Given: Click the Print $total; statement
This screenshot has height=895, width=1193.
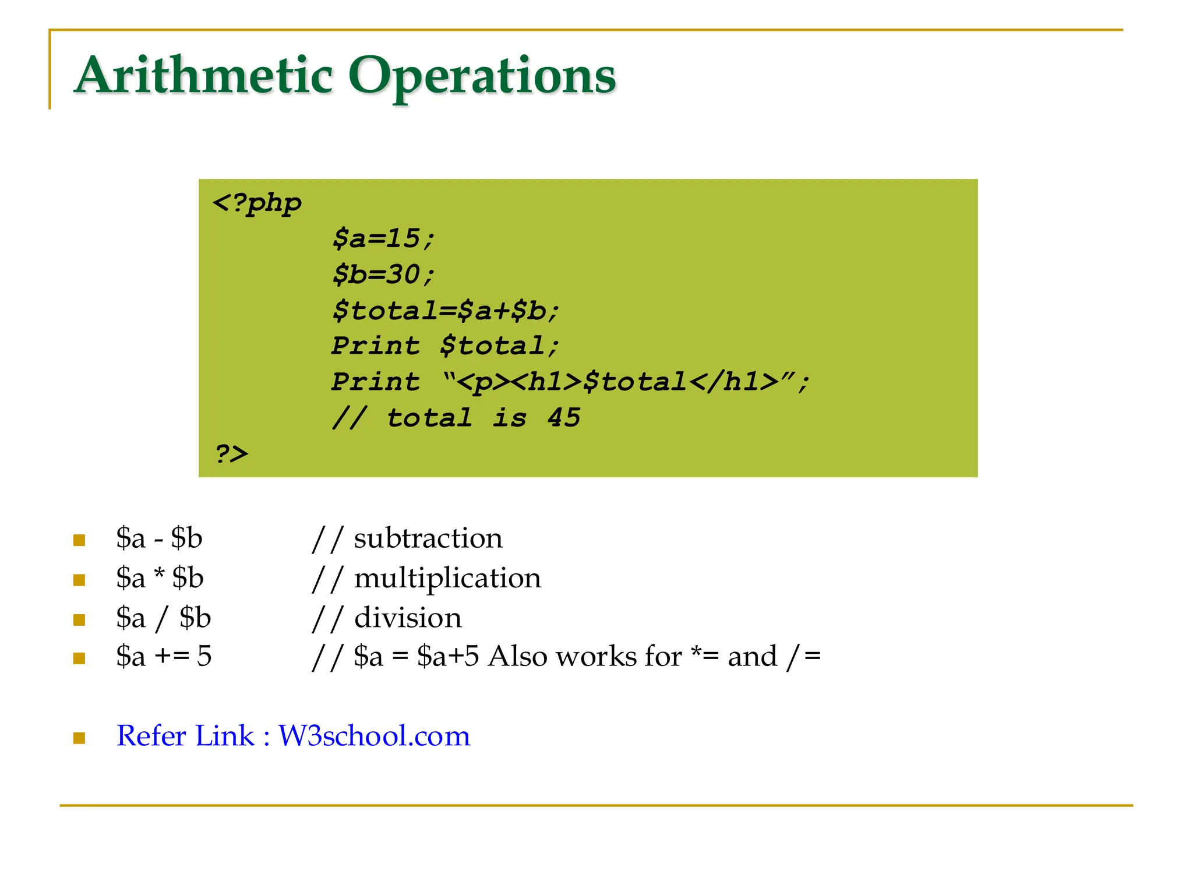Looking at the screenshot, I should (446, 346).
